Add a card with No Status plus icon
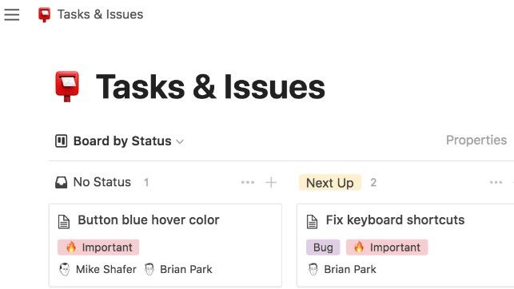Image resolution: width=514 pixels, height=289 pixels. [x=271, y=182]
